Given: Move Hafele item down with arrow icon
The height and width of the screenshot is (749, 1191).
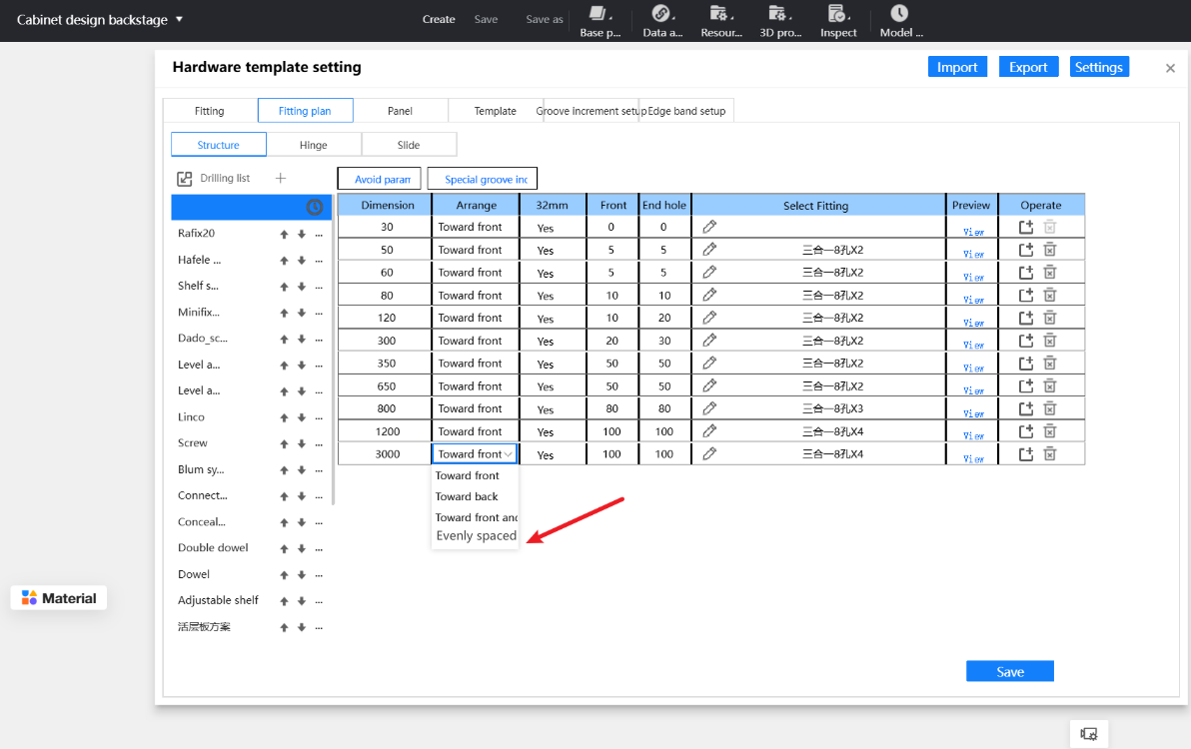Looking at the screenshot, I should (x=302, y=261).
